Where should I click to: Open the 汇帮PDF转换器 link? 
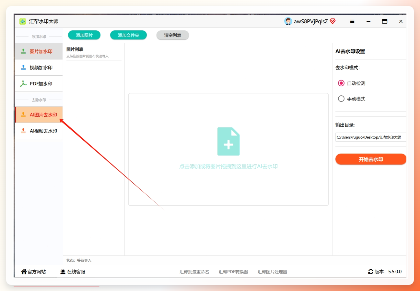pos(233,272)
